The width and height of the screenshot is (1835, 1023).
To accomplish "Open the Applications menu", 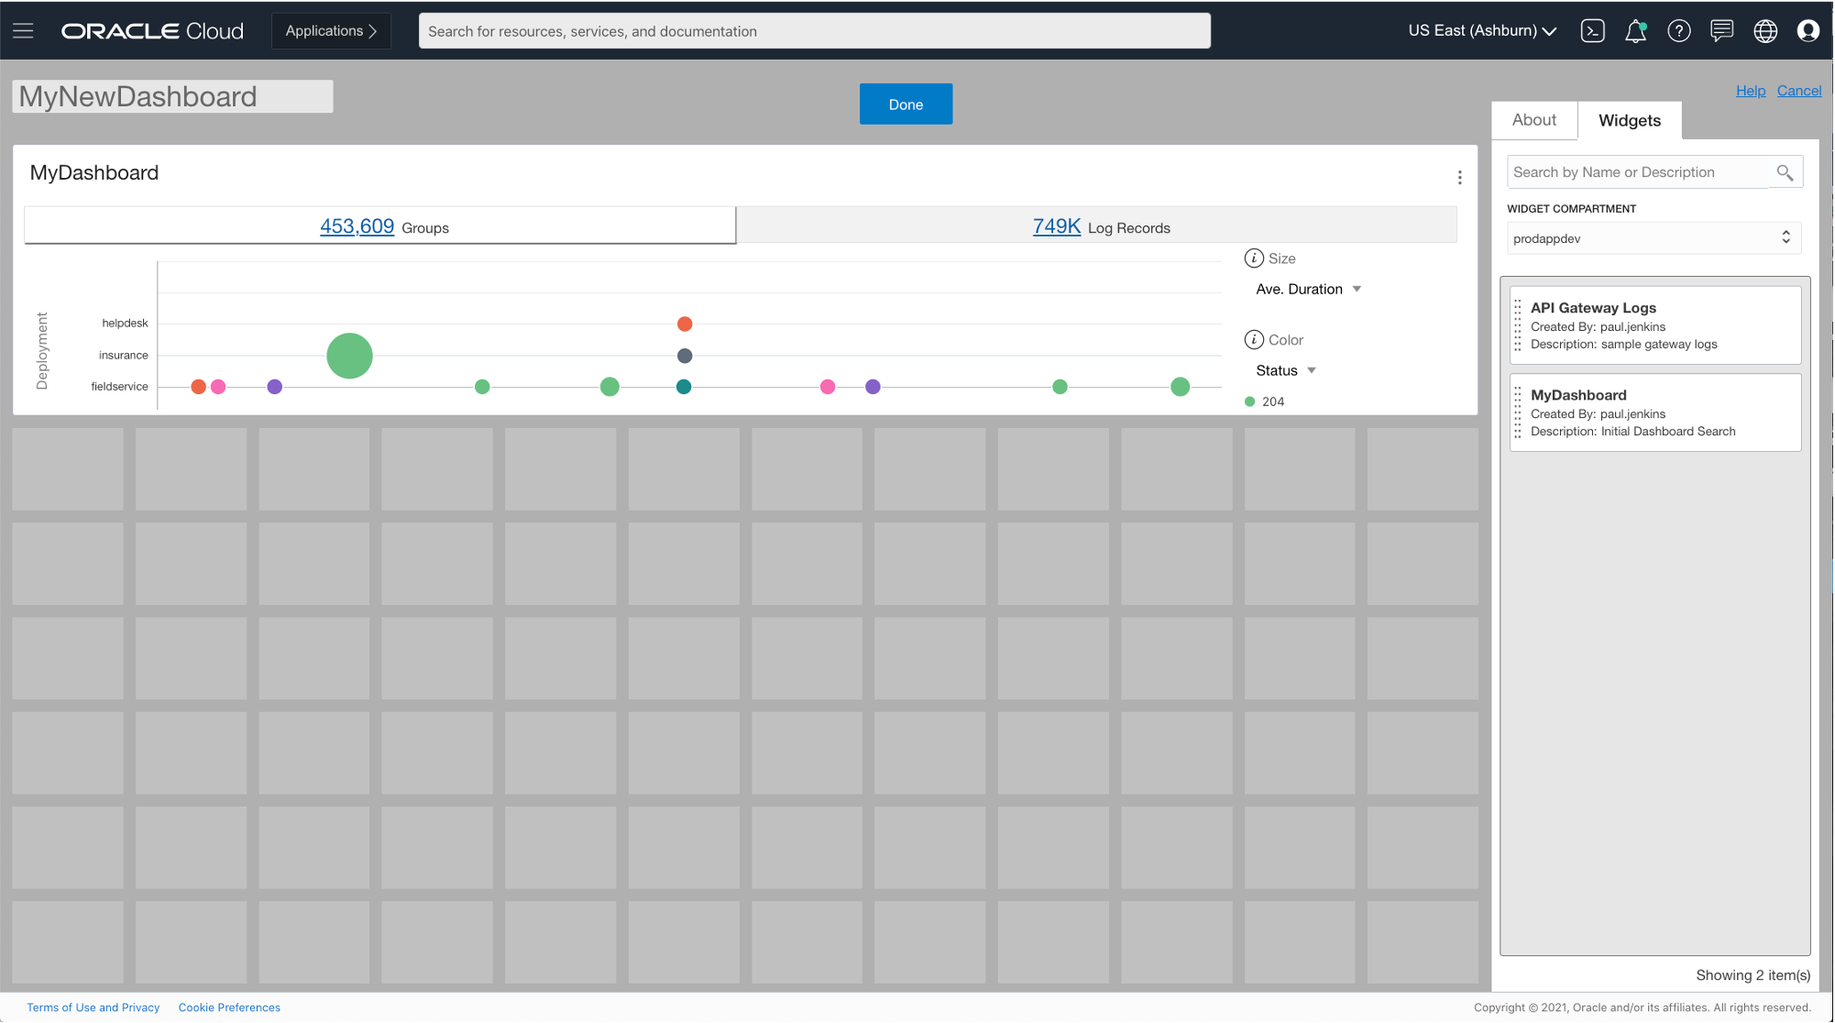I will (x=331, y=30).
